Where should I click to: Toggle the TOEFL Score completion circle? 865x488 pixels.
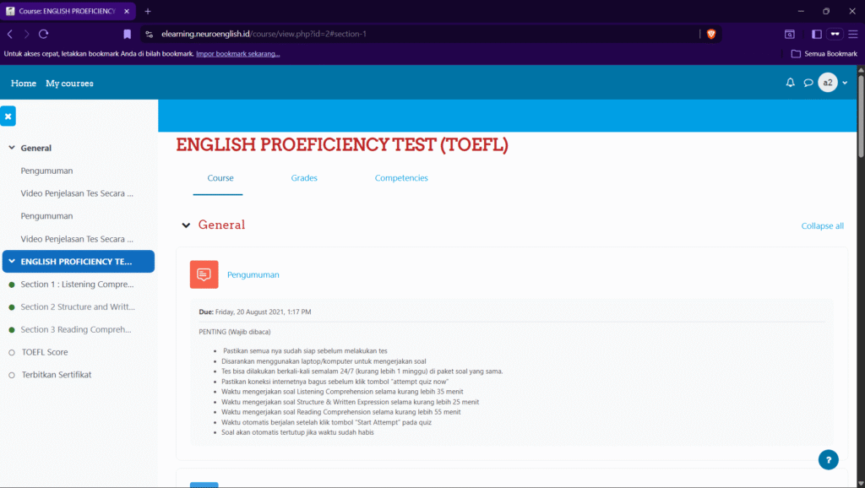(x=12, y=352)
